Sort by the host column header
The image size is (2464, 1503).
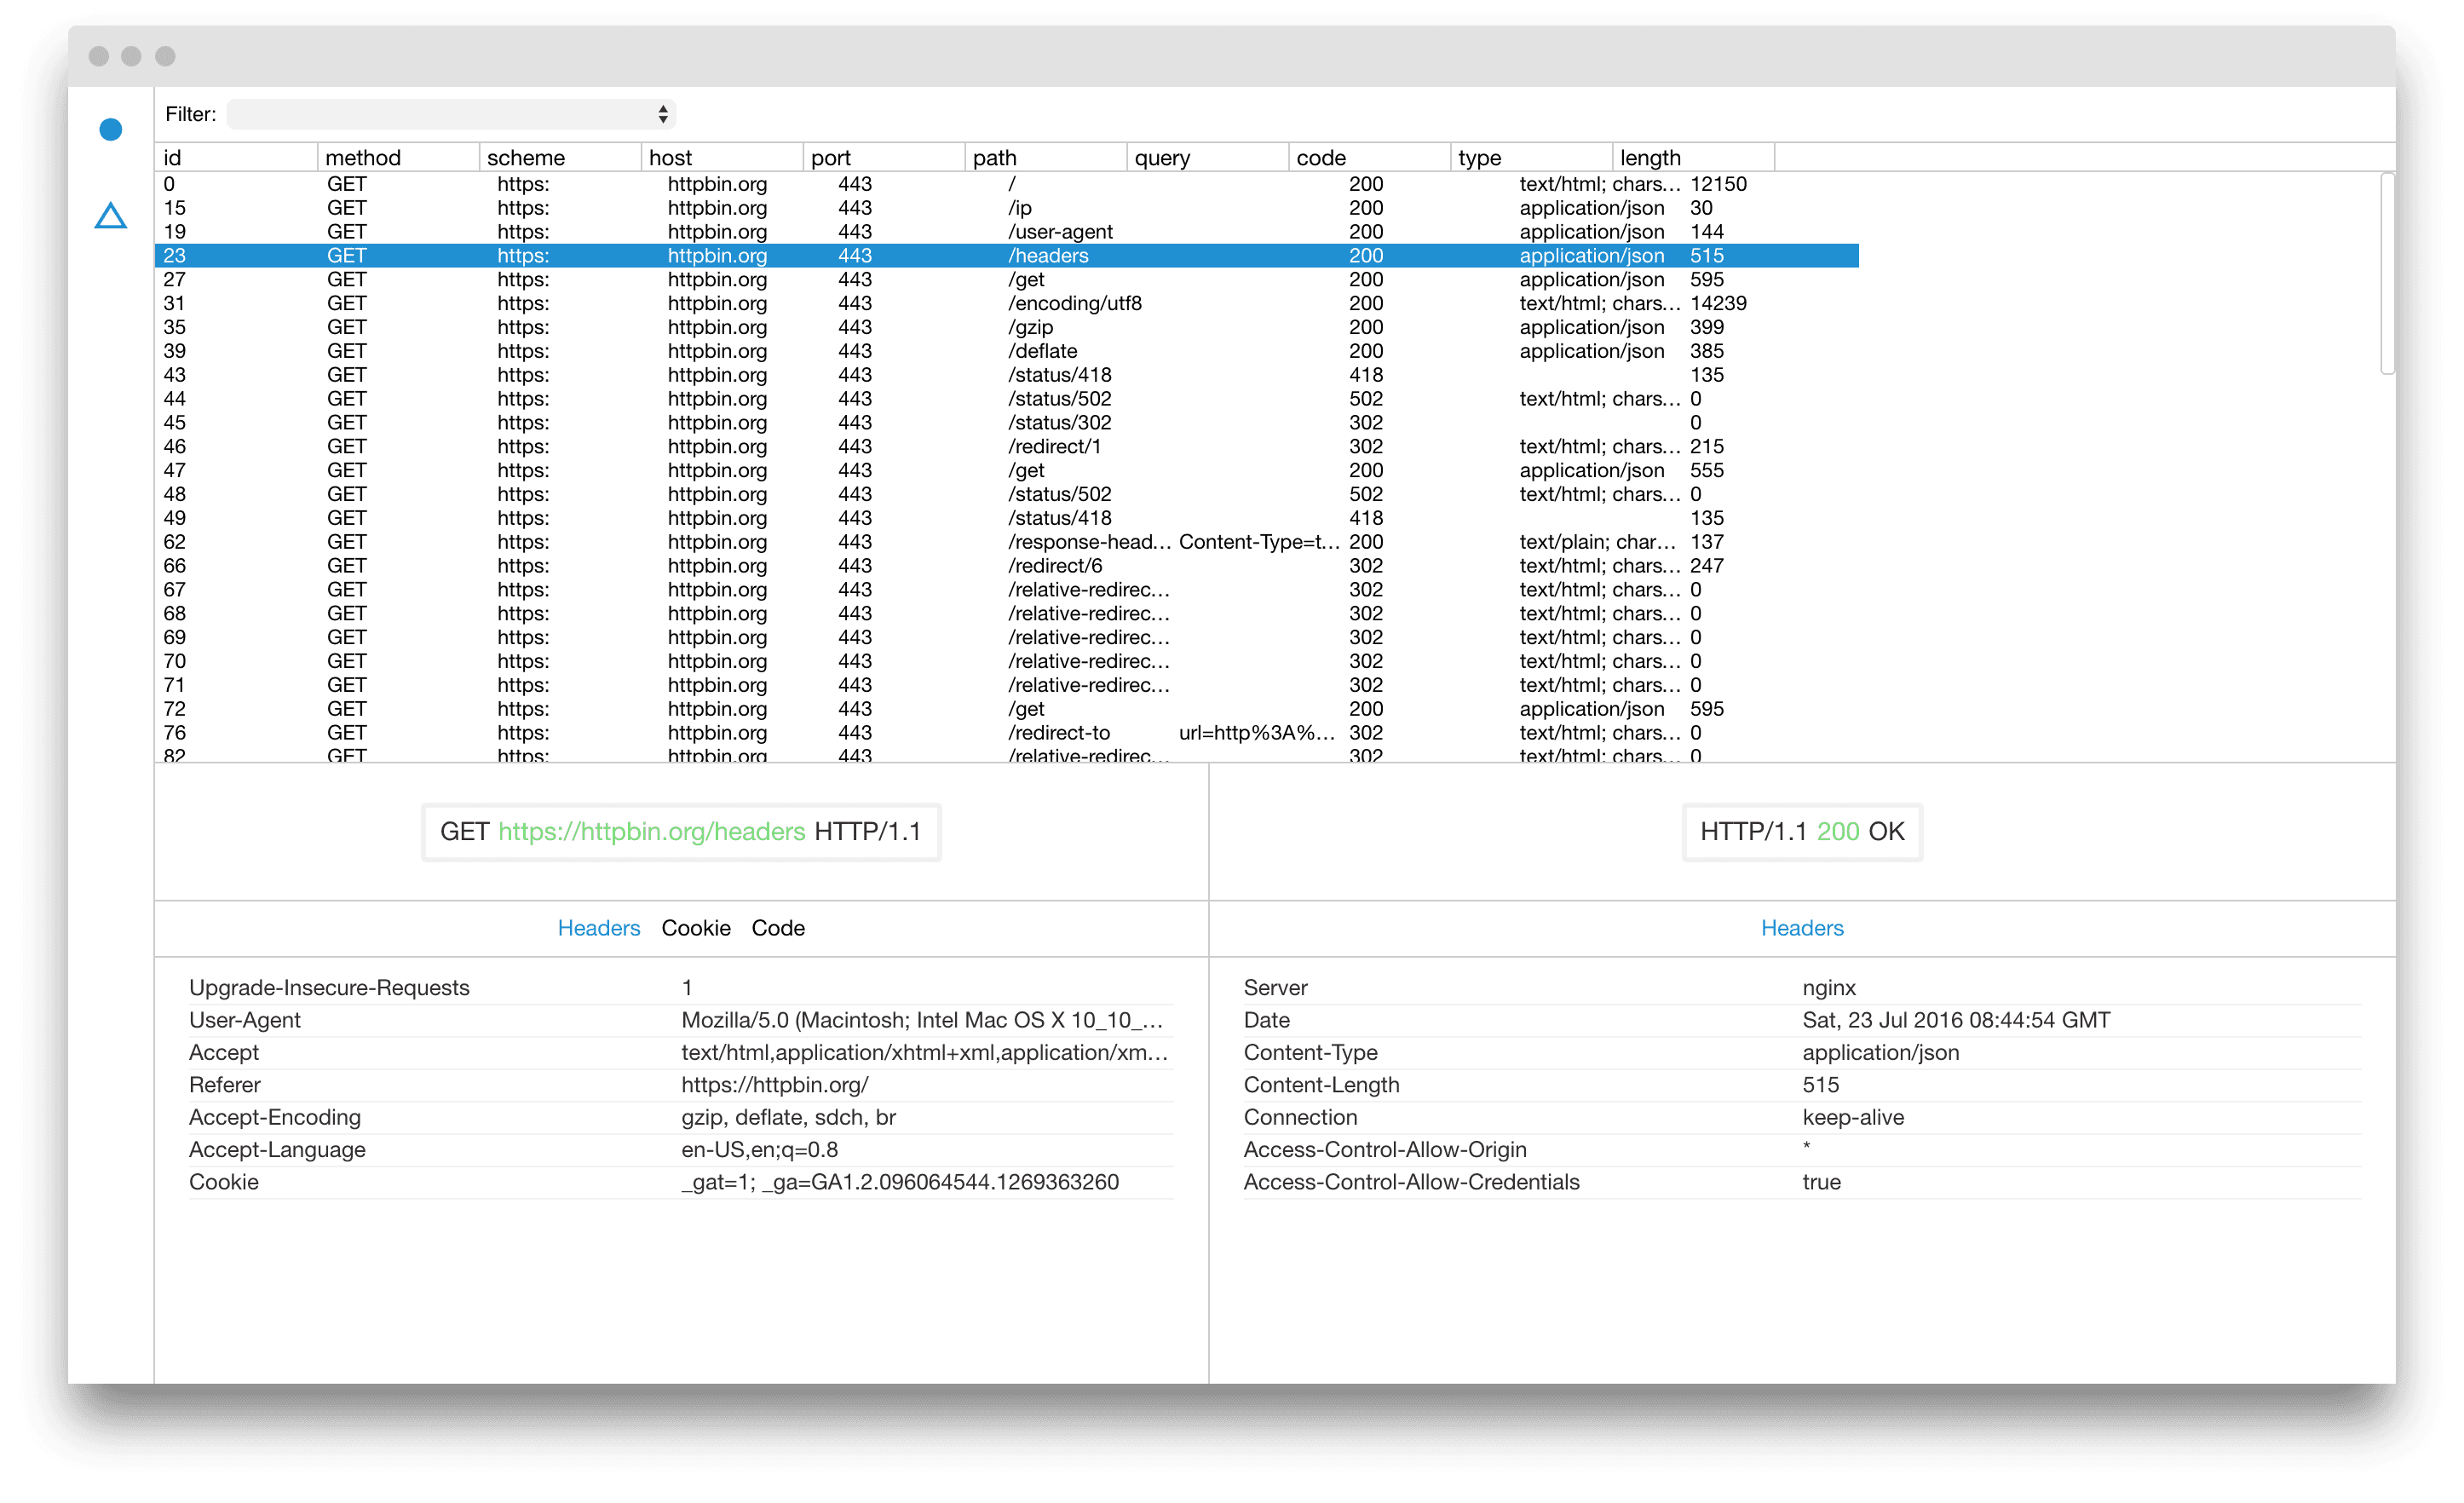coord(722,158)
